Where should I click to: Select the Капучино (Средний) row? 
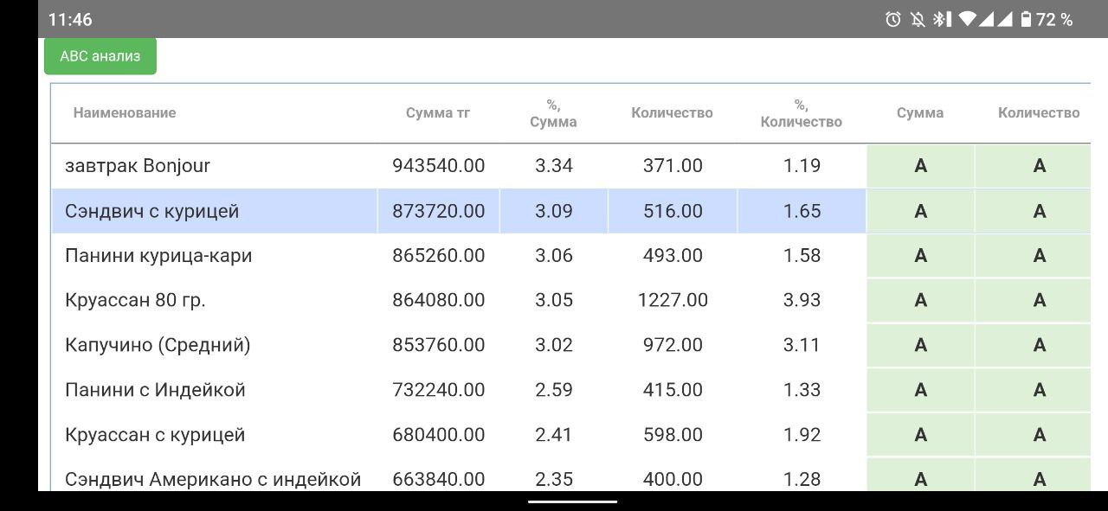[158, 345]
